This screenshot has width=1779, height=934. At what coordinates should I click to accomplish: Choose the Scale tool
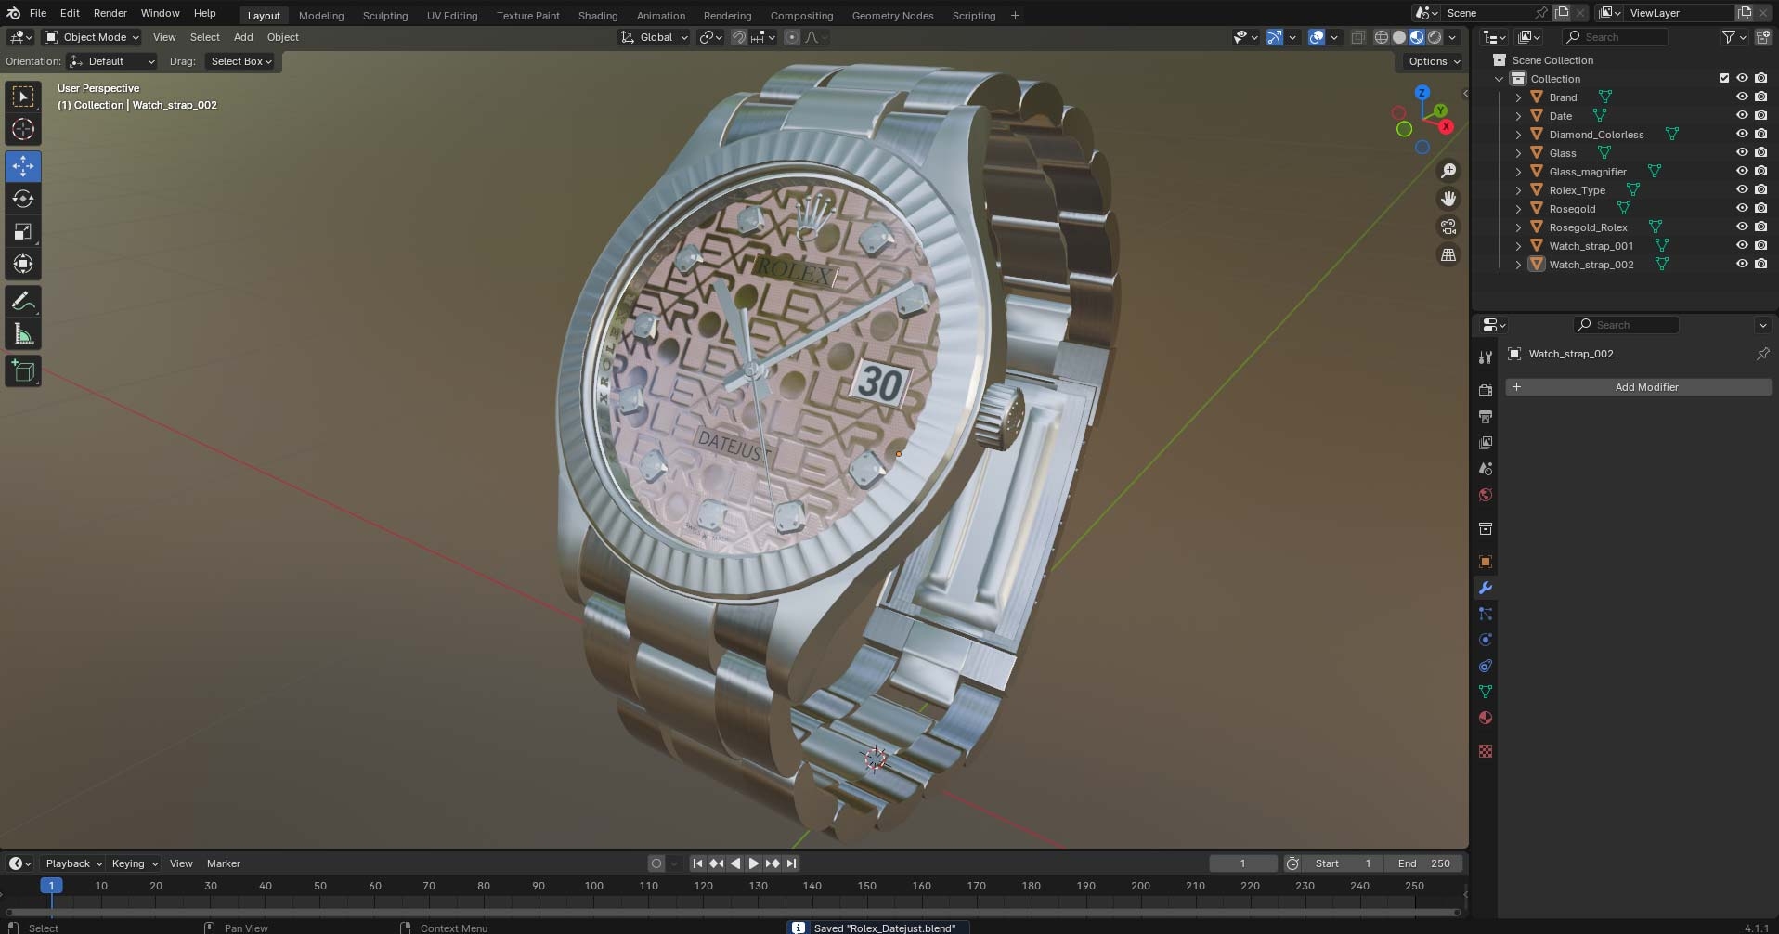23,231
